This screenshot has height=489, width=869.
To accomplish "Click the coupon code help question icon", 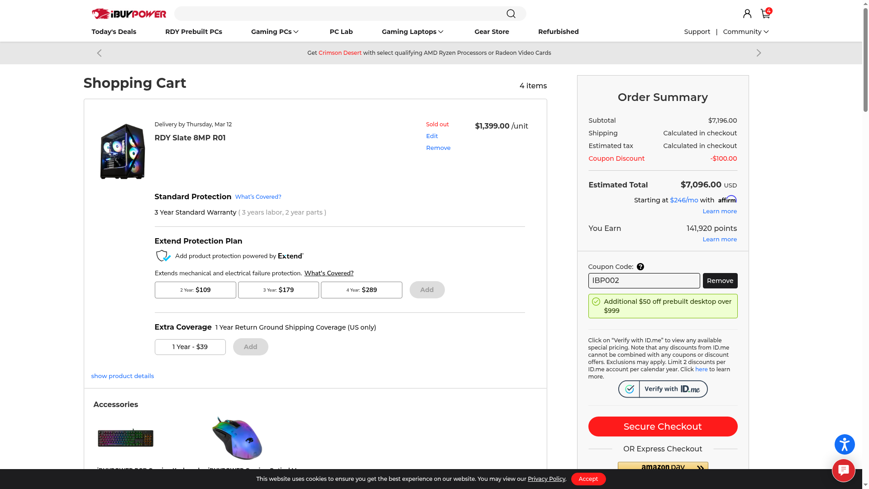I will (640, 267).
